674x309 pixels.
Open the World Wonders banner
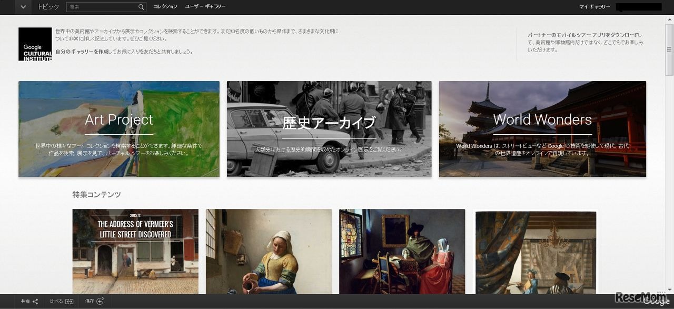[x=542, y=129]
